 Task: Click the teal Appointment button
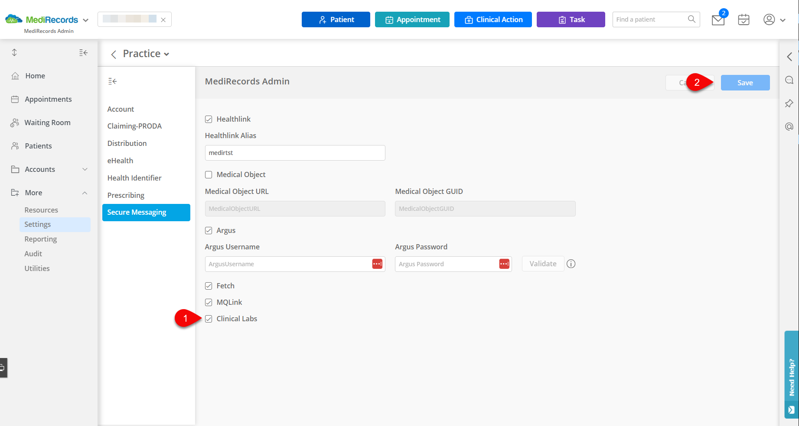click(x=412, y=19)
